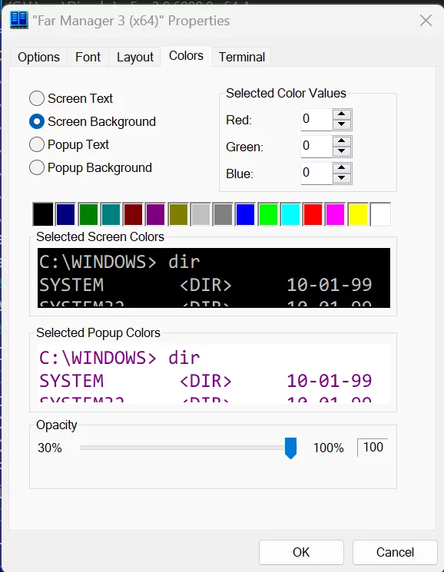Pick the bright green swatch
The width and height of the screenshot is (444, 572).
(x=268, y=214)
